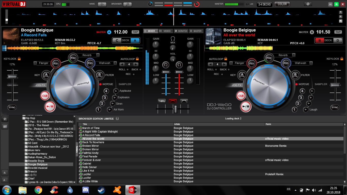Activate FX1 on the right deck

[x=252, y=63]
